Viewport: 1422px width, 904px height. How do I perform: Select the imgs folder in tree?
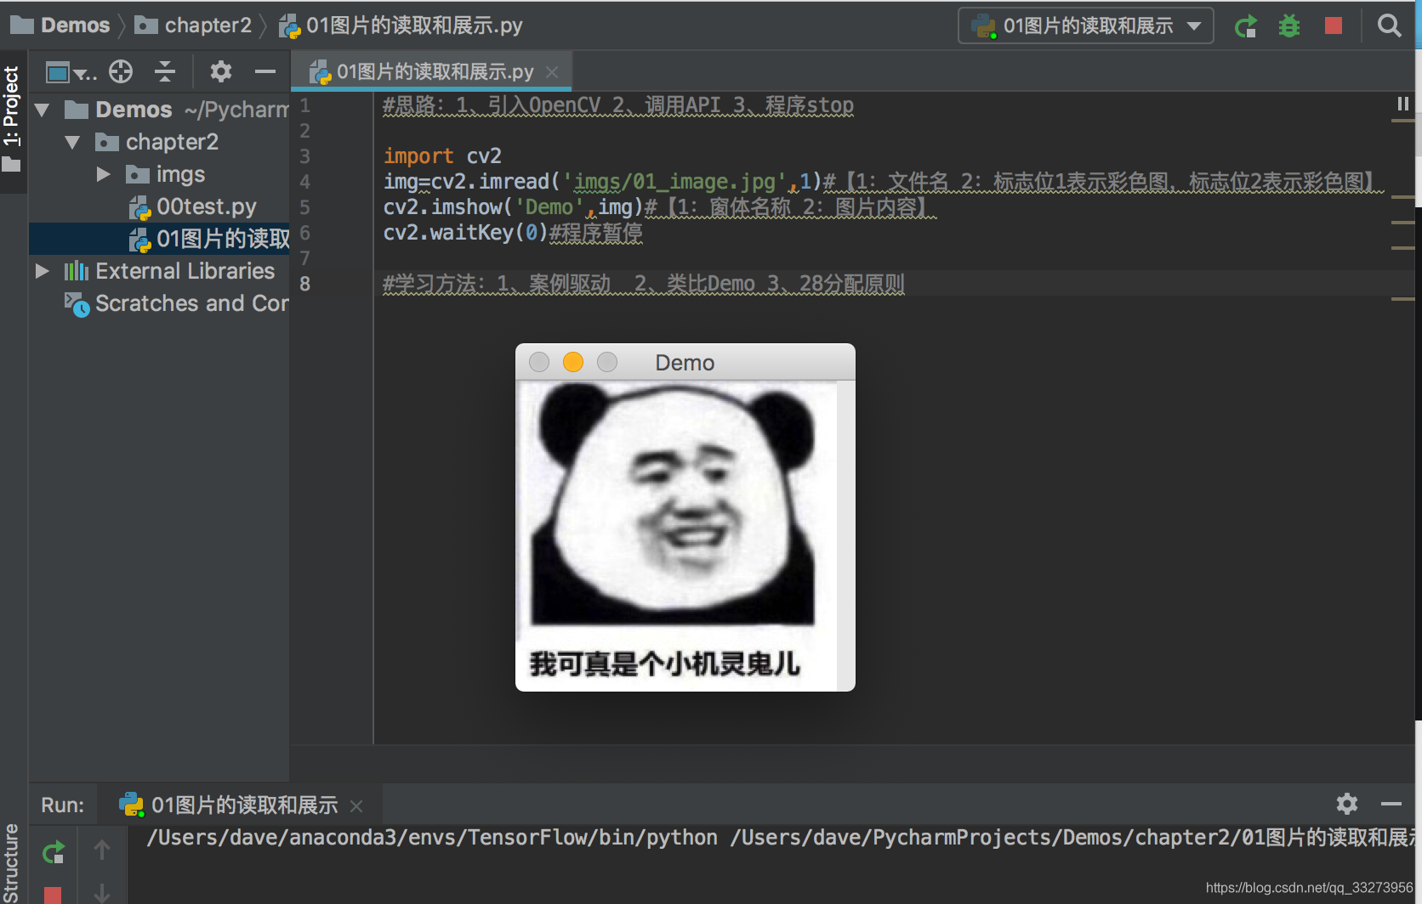[x=166, y=175]
